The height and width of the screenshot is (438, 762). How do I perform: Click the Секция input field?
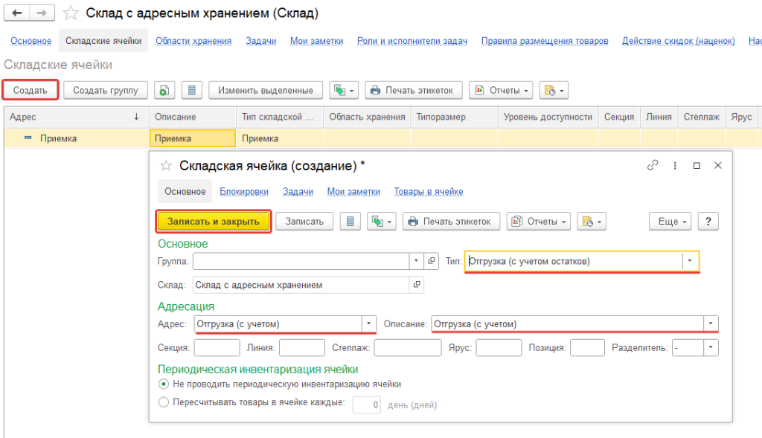click(x=217, y=348)
